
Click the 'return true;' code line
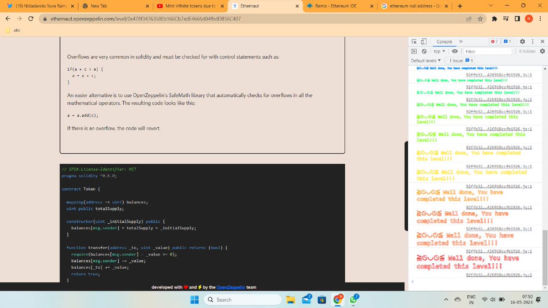tap(85, 274)
